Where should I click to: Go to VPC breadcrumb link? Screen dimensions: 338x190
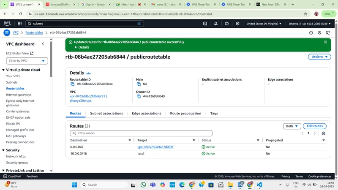16,33
